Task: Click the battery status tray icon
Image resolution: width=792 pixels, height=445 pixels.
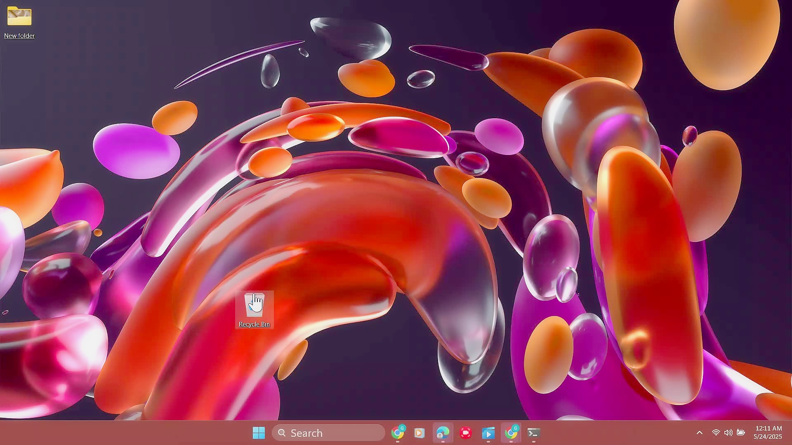Action: (741, 433)
